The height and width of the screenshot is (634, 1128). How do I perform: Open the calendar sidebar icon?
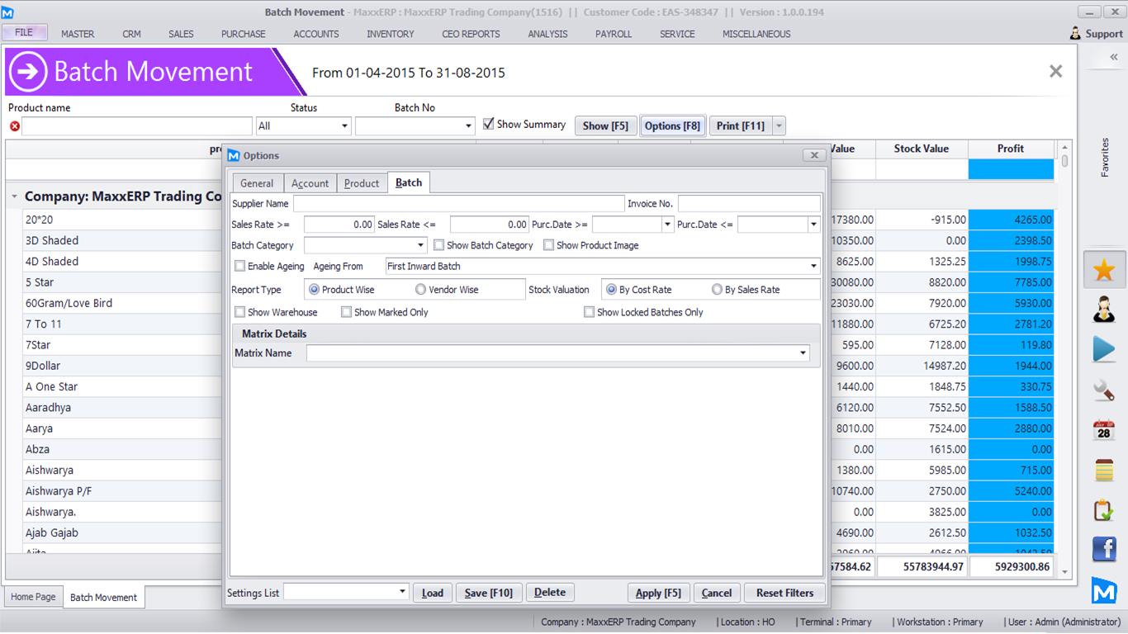(x=1104, y=430)
